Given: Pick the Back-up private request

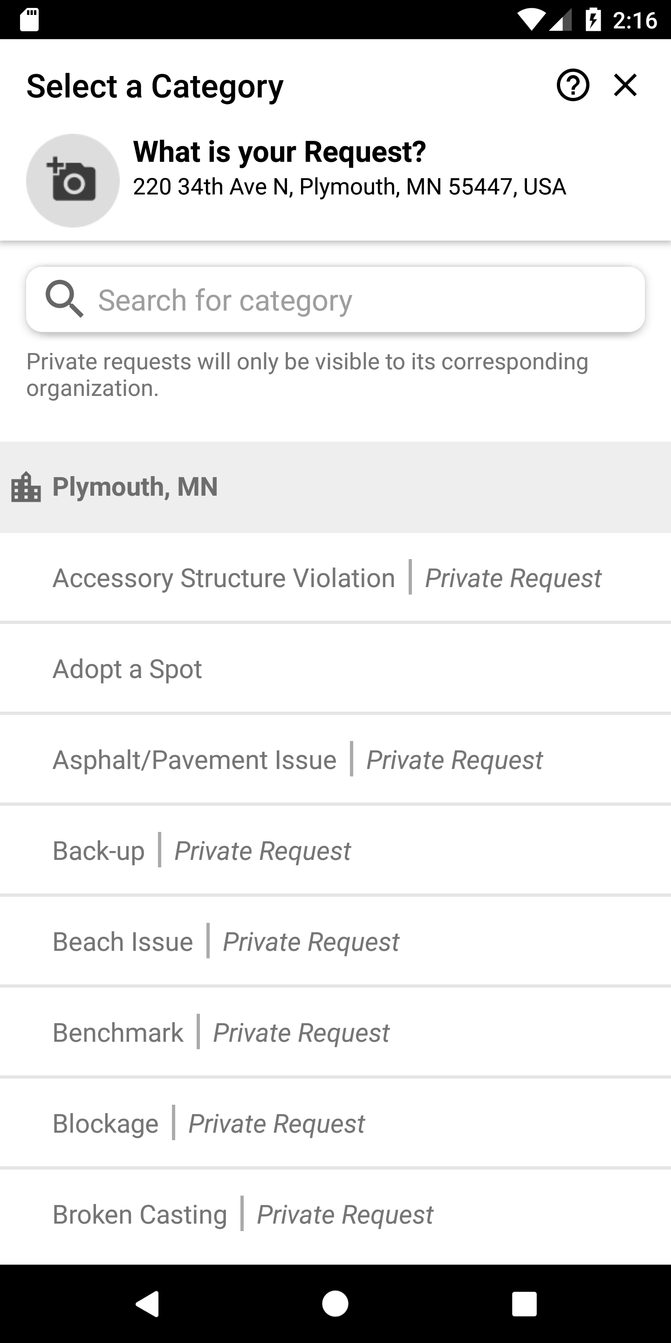Looking at the screenshot, I should coord(335,850).
